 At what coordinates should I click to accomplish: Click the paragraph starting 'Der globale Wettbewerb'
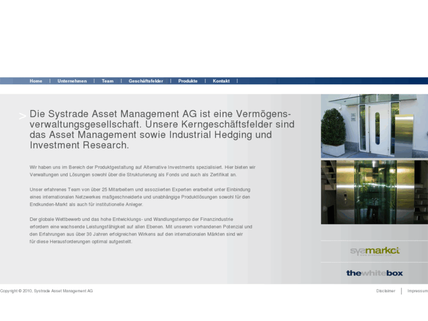[141, 230]
